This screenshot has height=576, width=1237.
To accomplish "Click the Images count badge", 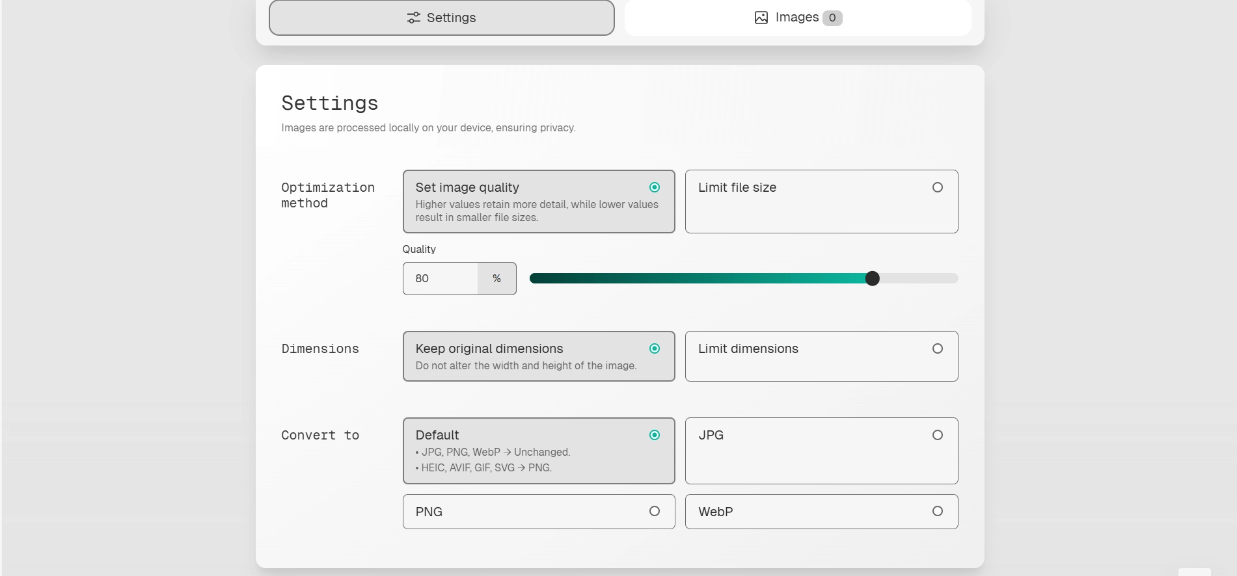I will (832, 18).
